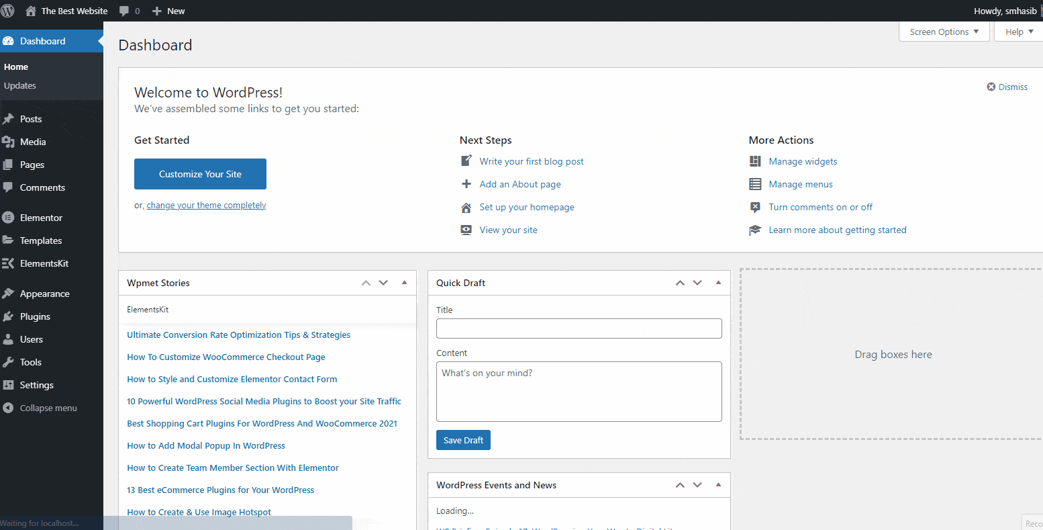Click the Tools wrench icon
The width and height of the screenshot is (1043, 530).
pos(8,362)
